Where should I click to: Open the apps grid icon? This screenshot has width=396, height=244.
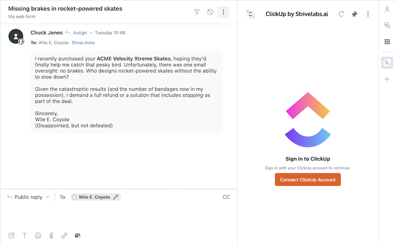click(387, 42)
